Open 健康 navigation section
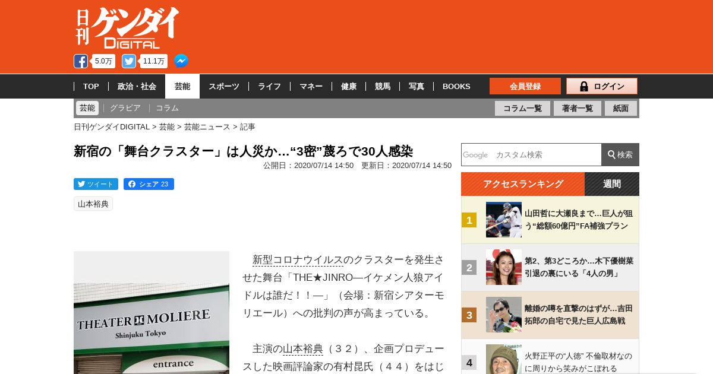The height and width of the screenshot is (374, 713). [x=349, y=86]
